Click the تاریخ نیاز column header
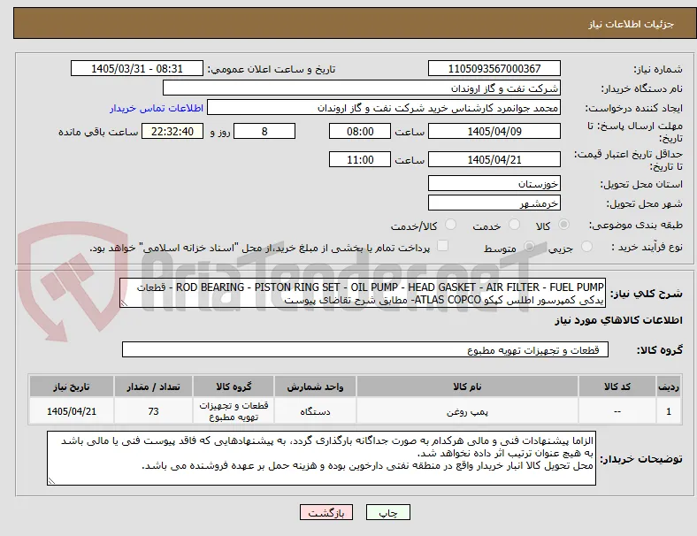The width and height of the screenshot is (697, 536). (72, 387)
